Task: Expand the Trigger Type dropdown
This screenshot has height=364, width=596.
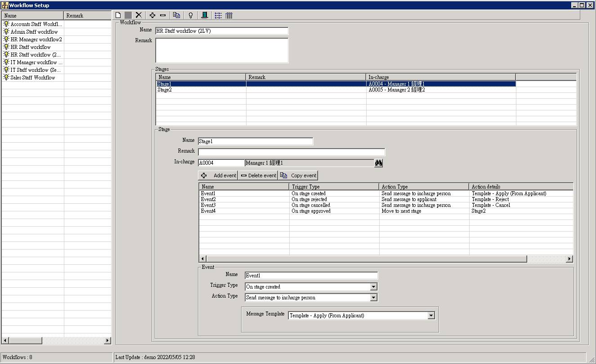Action: point(373,287)
